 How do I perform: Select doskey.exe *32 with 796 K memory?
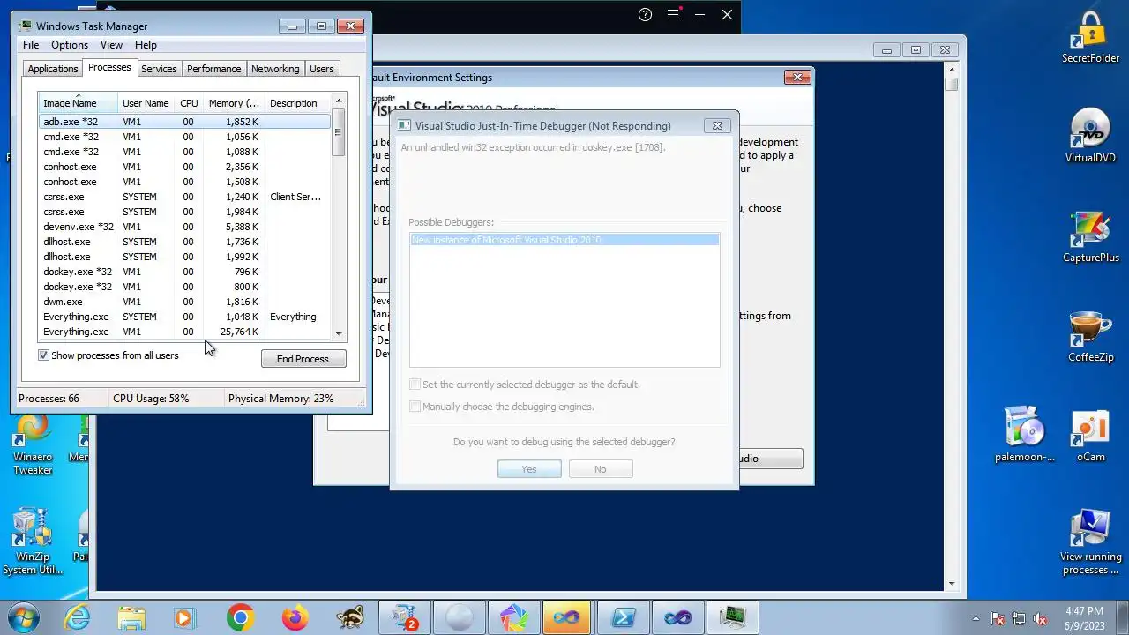(184, 272)
